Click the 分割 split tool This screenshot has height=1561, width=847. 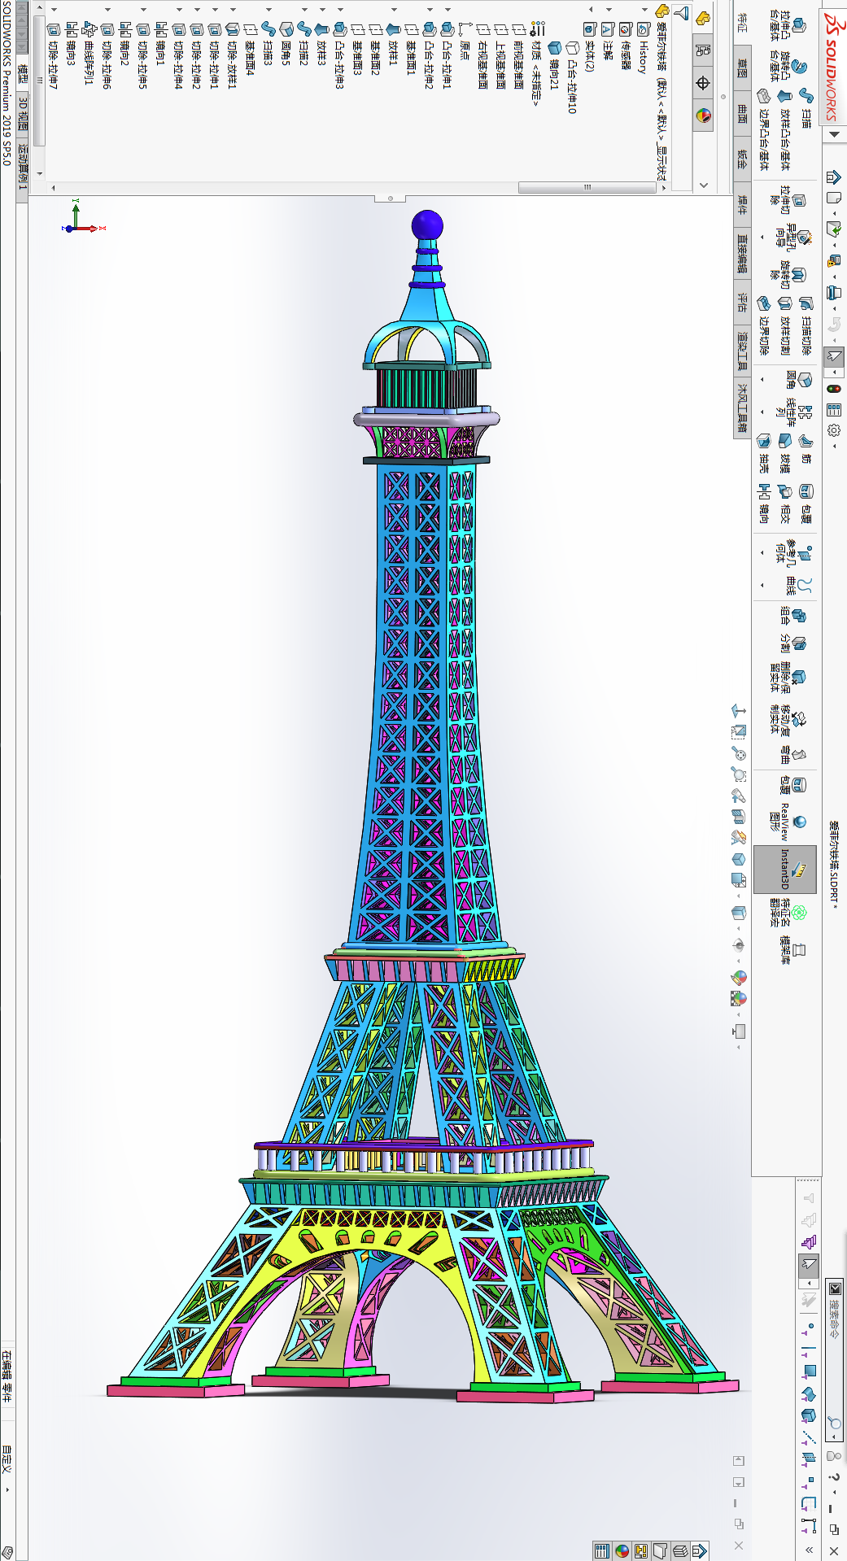tap(792, 643)
